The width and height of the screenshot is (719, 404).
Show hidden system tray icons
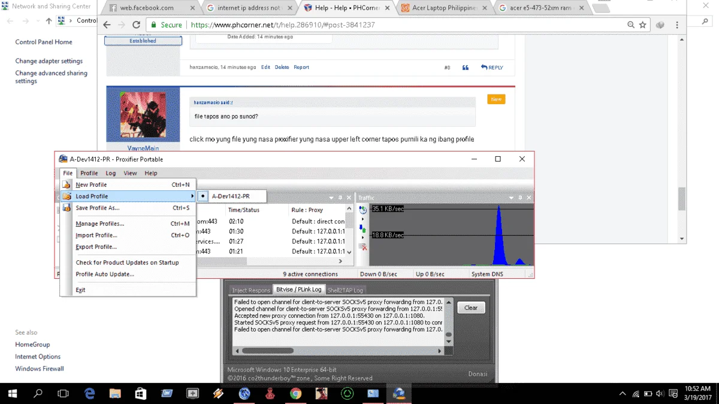623,393
